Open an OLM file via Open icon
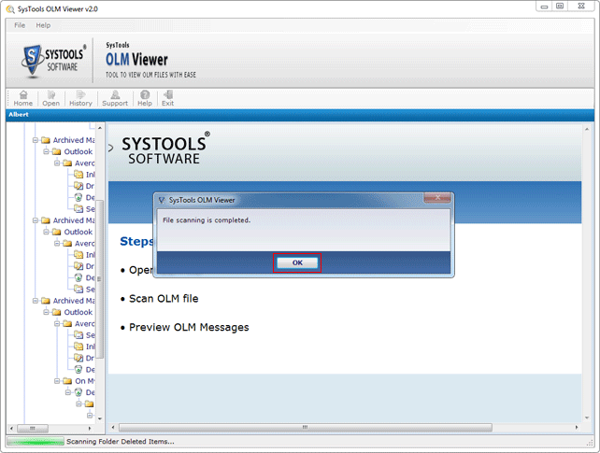Image resolution: width=600 pixels, height=453 pixels. point(50,99)
